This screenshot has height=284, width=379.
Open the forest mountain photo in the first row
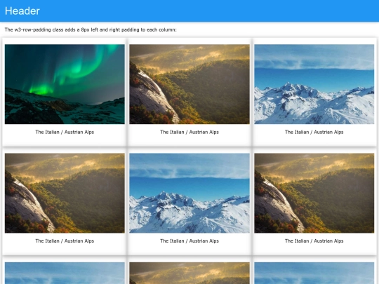[189, 84]
